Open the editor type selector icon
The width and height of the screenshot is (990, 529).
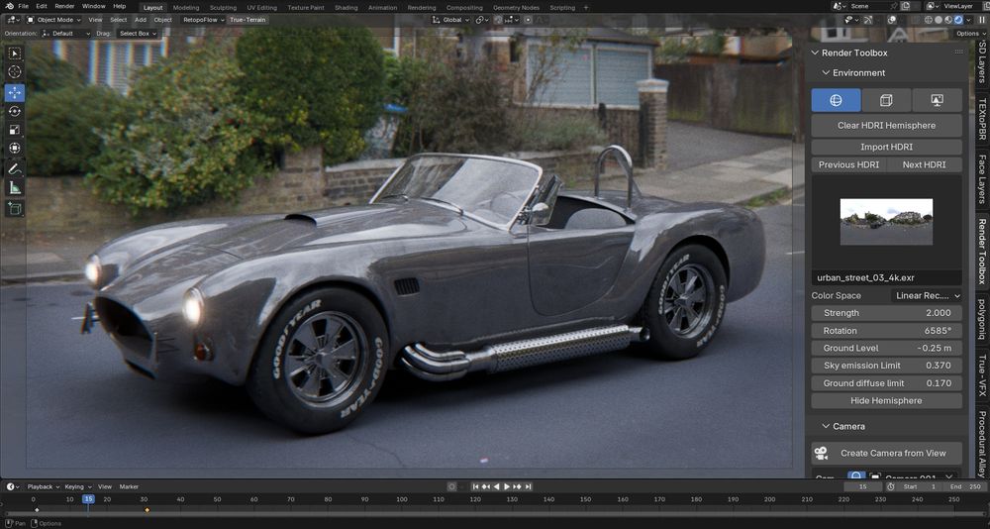coord(13,20)
